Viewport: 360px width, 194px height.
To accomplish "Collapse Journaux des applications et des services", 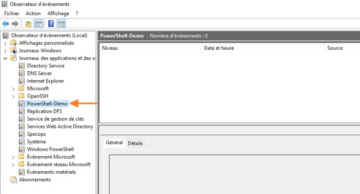I will pyautogui.click(x=5, y=58).
